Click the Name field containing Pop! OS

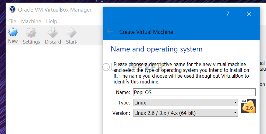(194, 92)
